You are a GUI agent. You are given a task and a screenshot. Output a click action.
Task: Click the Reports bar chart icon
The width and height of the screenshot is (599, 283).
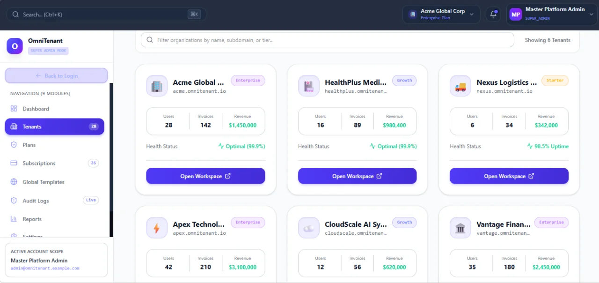14,219
